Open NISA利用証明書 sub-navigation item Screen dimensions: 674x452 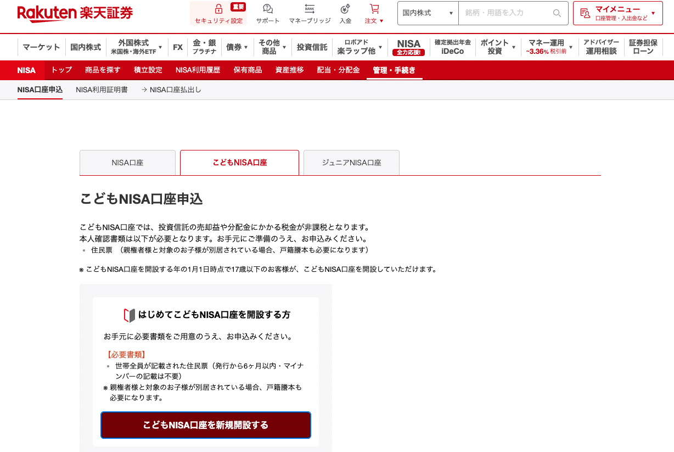click(102, 90)
